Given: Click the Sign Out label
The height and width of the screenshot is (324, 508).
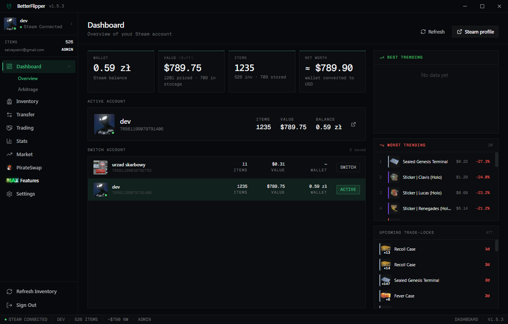Looking at the screenshot, I should point(26,305).
